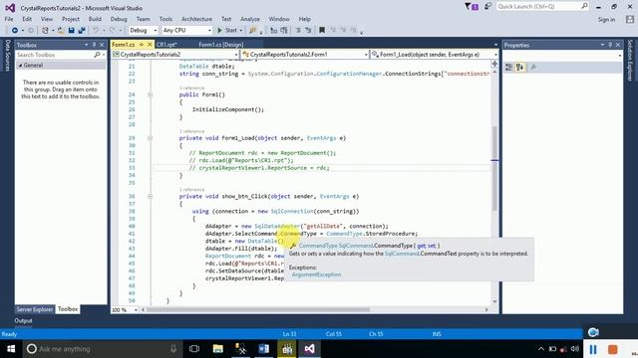This screenshot has height=358, width=638.
Task: Click the Cortana Ask me anything box
Action: pos(102,349)
